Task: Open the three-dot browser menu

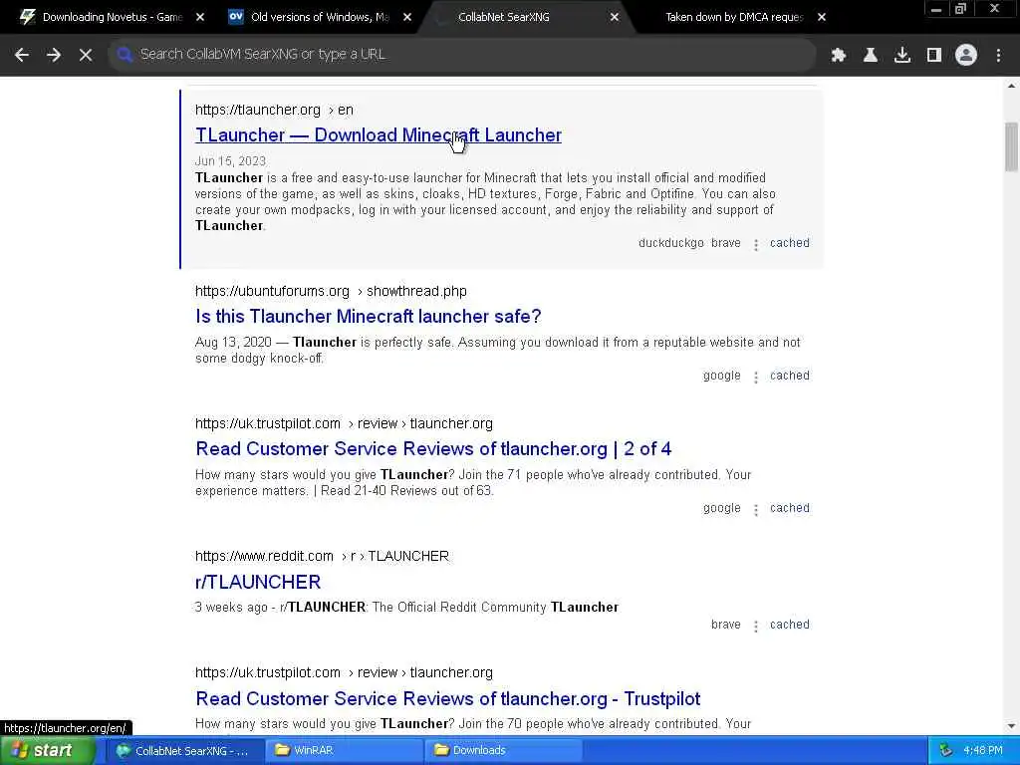Action: (998, 55)
